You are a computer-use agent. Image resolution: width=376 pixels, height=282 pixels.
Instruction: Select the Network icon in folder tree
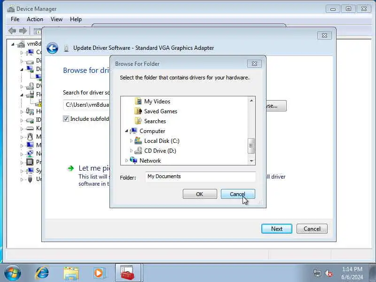tap(133, 160)
